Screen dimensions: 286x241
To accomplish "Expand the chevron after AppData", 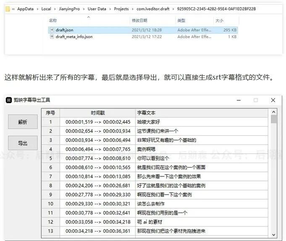I will coord(37,9).
